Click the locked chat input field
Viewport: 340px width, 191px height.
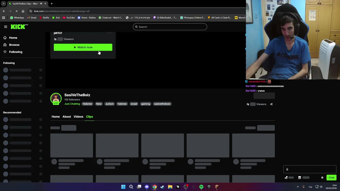310,169
